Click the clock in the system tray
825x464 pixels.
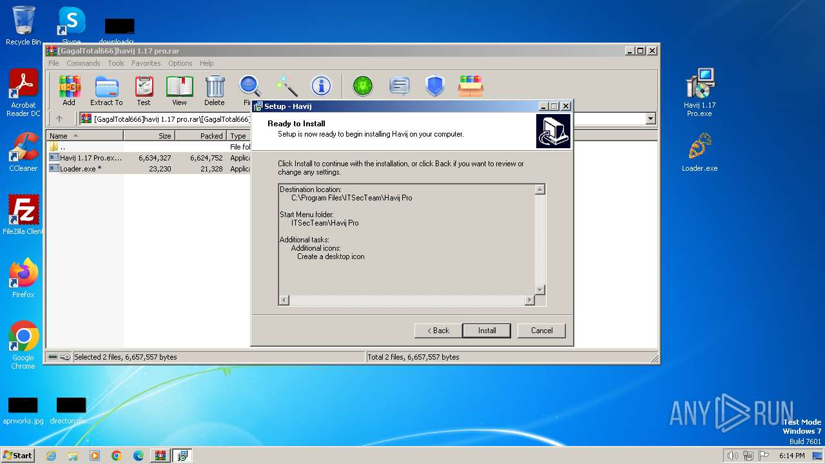pyautogui.click(x=791, y=456)
